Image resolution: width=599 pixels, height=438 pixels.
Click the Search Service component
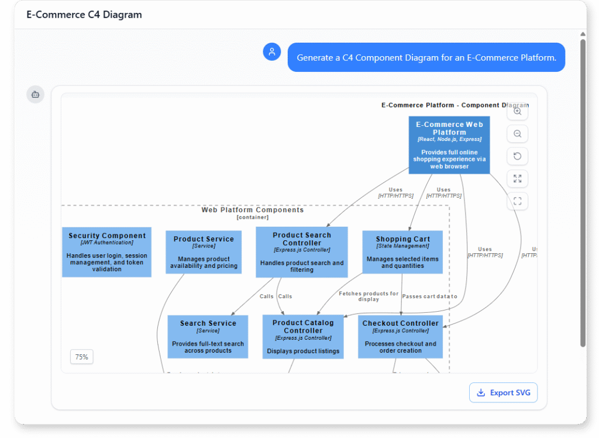click(208, 336)
